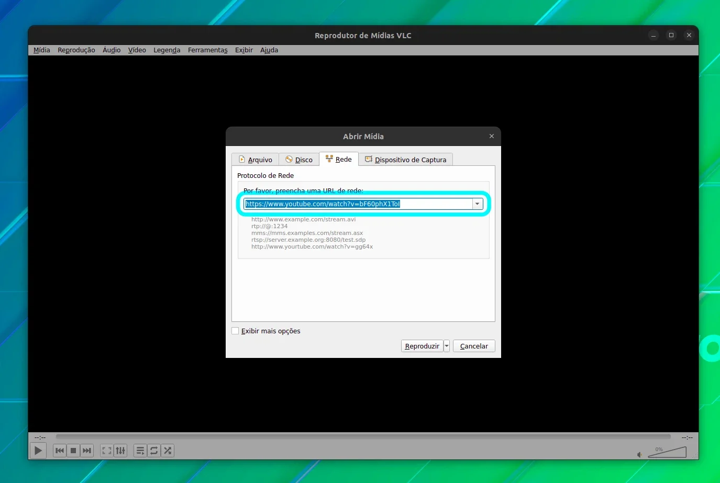Open the Ferramentas menu

point(208,50)
